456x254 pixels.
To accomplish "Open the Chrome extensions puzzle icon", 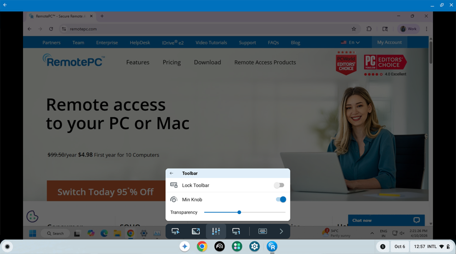I will coord(369,29).
